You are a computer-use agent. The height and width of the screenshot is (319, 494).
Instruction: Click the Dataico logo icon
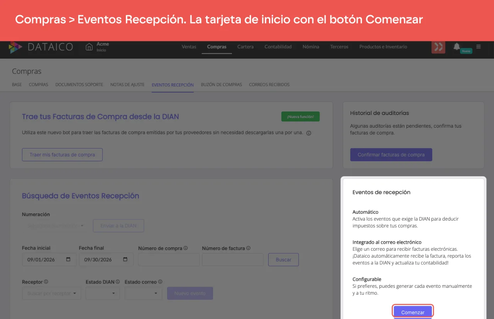[x=15, y=47]
